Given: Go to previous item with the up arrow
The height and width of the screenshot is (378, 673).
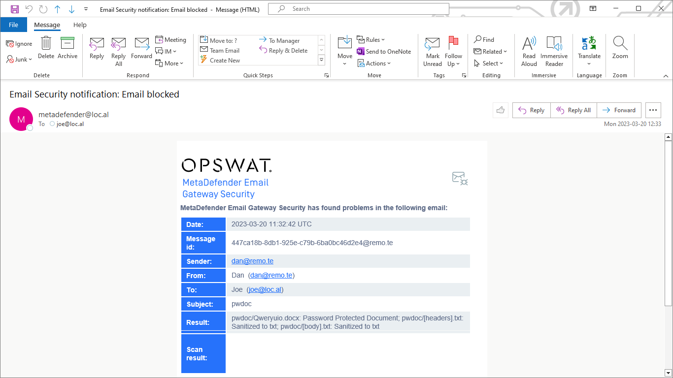Looking at the screenshot, I should coord(58,9).
